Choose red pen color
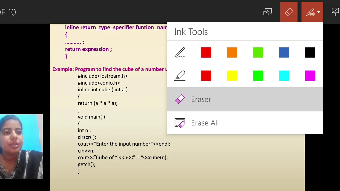340x191 pixels. pos(206,53)
